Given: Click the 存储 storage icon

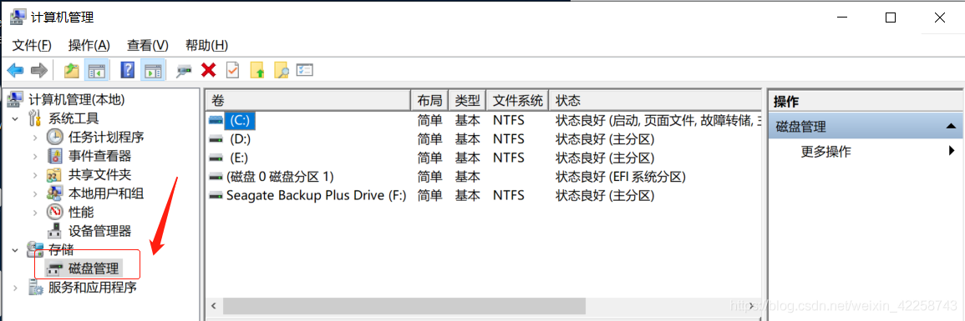Looking at the screenshot, I should coord(34,249).
